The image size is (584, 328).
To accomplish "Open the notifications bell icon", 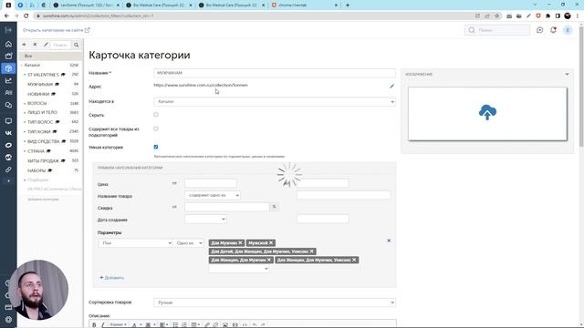I will click(553, 30).
